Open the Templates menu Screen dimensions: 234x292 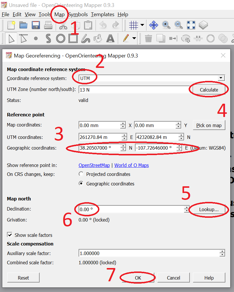point(103,14)
